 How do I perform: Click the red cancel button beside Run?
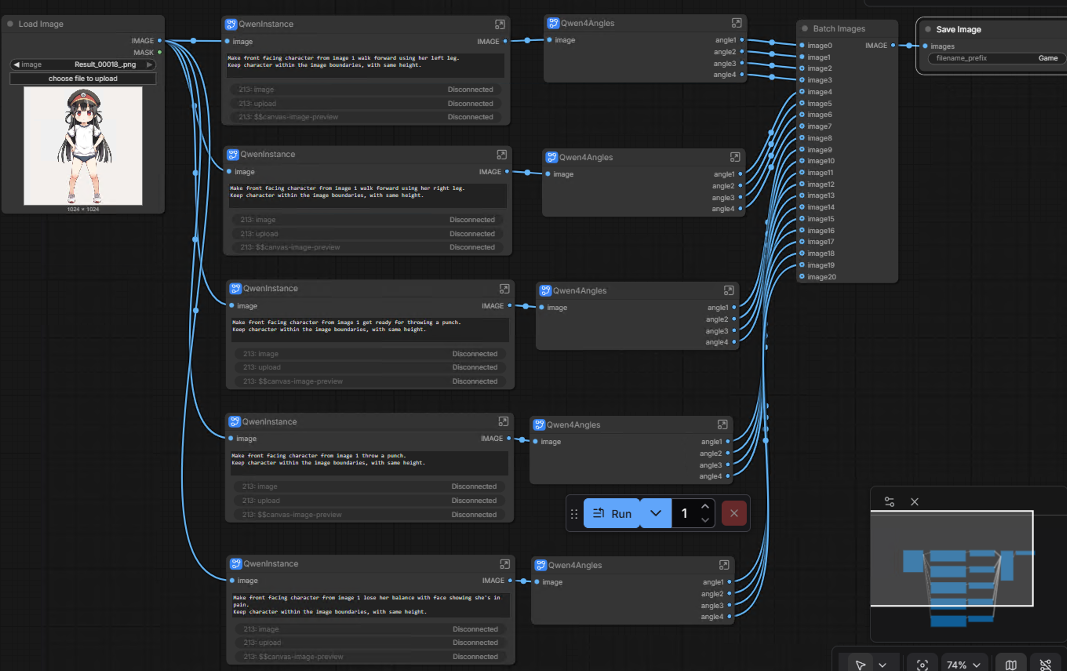(734, 513)
